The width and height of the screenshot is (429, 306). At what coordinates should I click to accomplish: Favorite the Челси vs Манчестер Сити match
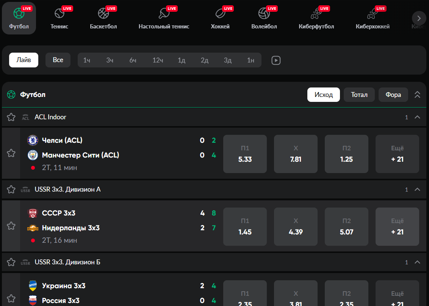[x=11, y=153]
